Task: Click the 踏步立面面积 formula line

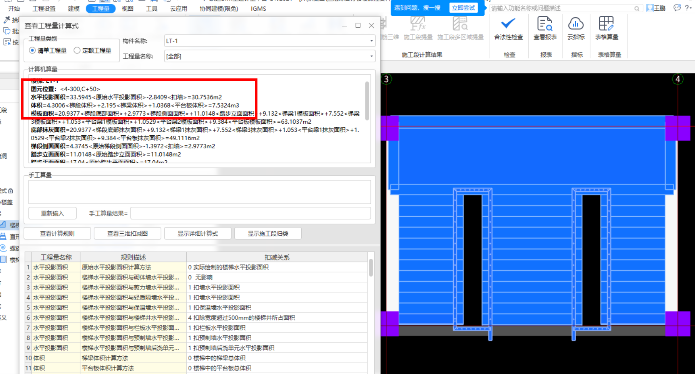Action: [x=106, y=154]
